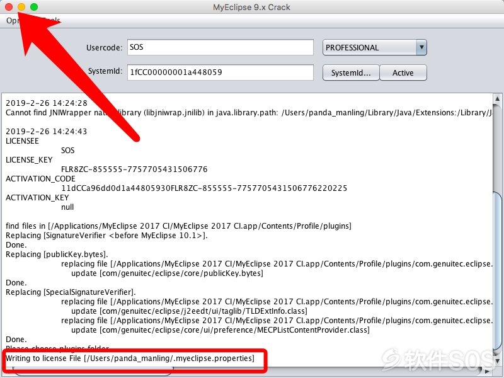The height and width of the screenshot is (378, 504).
Task: Maximize the window with the green button
Action: (x=34, y=7)
